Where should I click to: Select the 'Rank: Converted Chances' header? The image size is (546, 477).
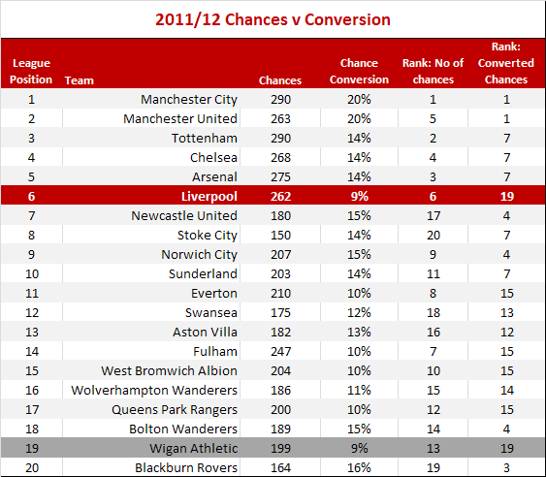pos(506,63)
